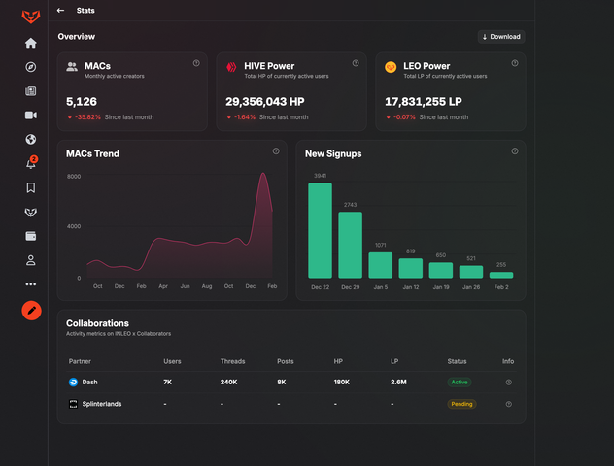The image size is (614, 466).
Task: Click the orange compose pencil button
Action: 31,311
